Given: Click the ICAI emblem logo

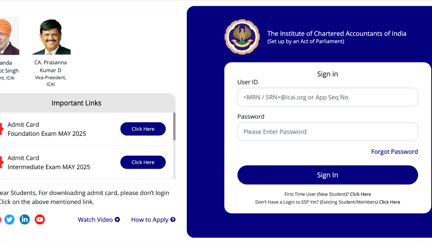Looking at the screenshot, I should click(x=242, y=37).
